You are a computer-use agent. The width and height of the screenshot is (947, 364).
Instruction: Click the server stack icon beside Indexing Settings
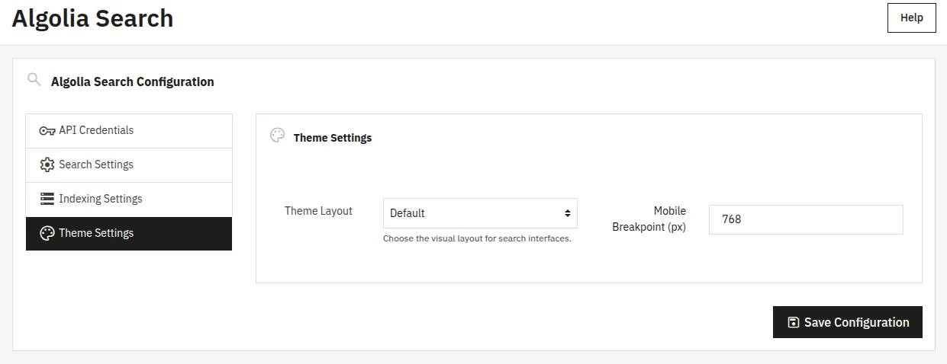(47, 199)
